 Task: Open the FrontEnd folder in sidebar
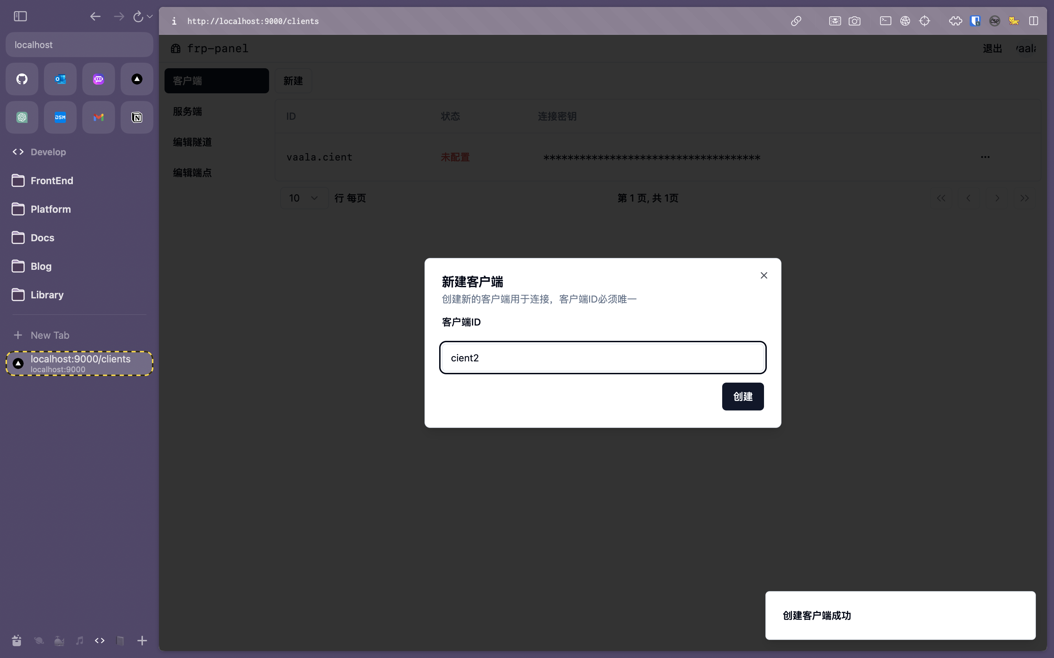(51, 181)
